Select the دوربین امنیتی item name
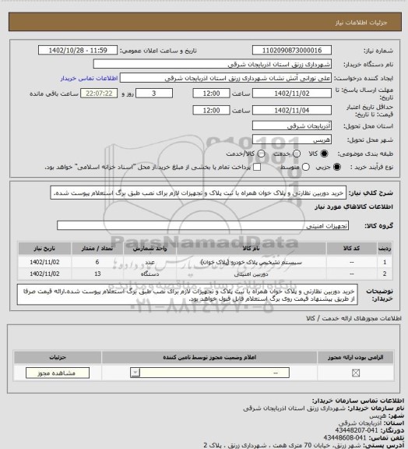 [251, 274]
